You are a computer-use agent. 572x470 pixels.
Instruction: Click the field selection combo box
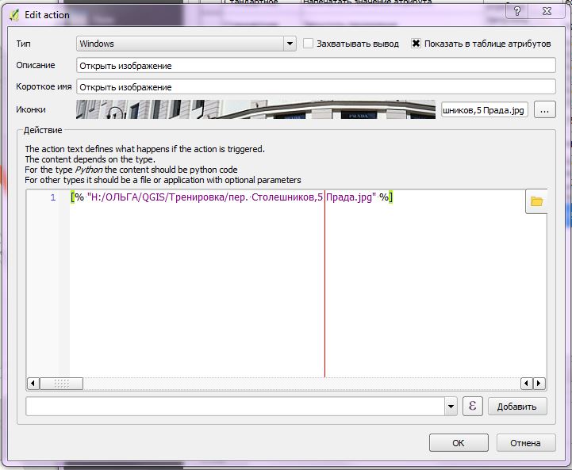241,407
